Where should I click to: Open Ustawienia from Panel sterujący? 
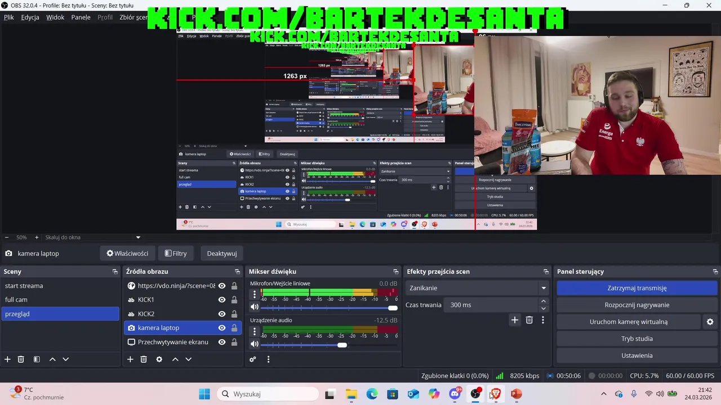coord(637,355)
